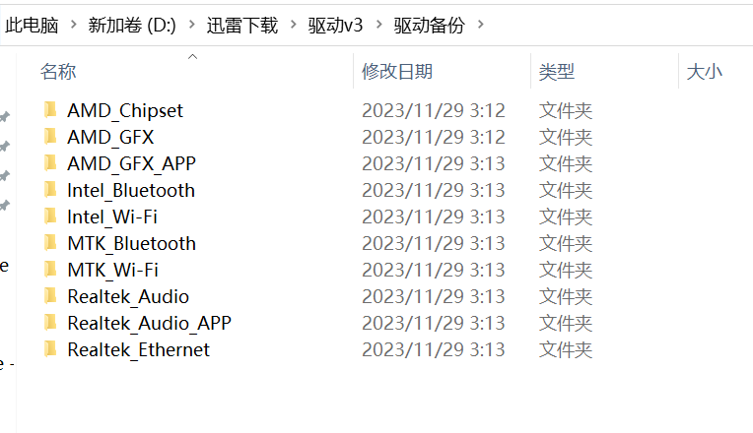Select the Realtek_Ethernet folder icon
The image size is (753, 433).
click(50, 349)
